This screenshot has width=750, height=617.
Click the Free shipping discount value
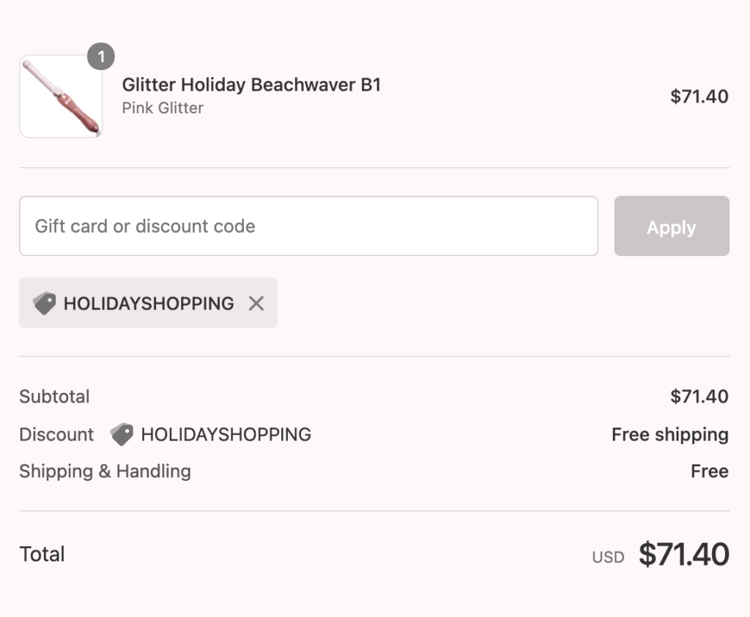click(669, 434)
